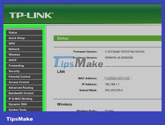Viewport: 165px width, 125px height.
Task: Click the Firmware Version label
Action: pos(85,52)
